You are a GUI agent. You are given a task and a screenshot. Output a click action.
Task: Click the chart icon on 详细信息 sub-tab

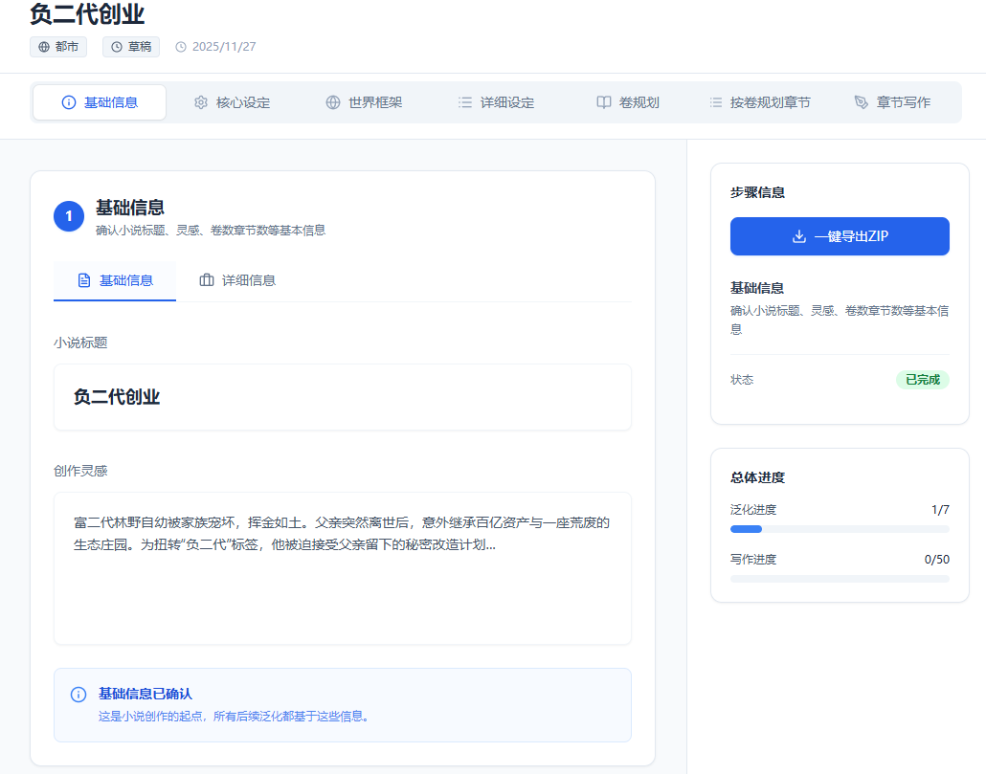coord(205,281)
